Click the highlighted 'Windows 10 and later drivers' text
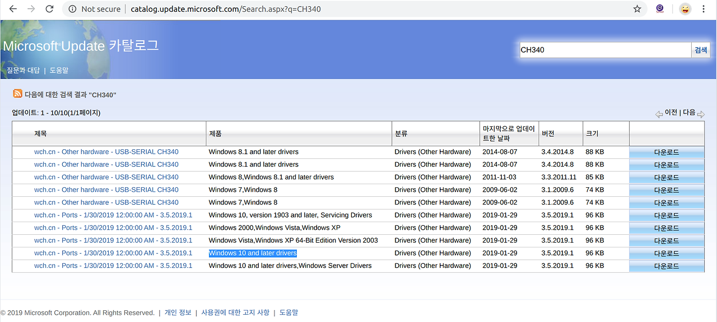 [x=253, y=253]
